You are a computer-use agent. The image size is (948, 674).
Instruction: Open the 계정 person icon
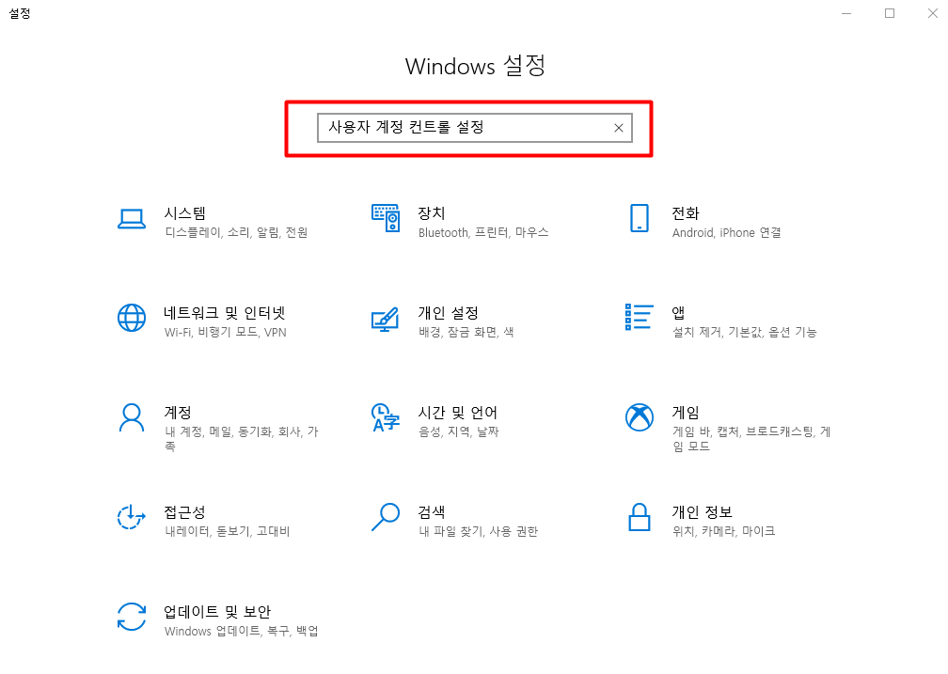click(x=132, y=417)
